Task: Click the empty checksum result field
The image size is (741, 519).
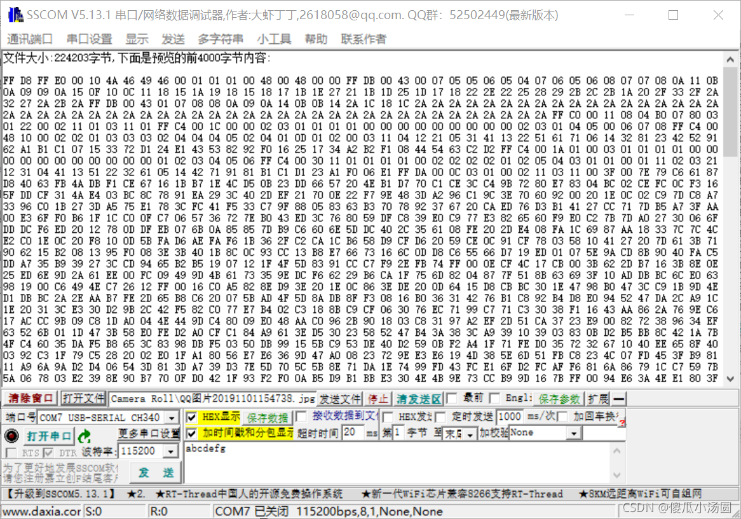Action: click(x=604, y=433)
